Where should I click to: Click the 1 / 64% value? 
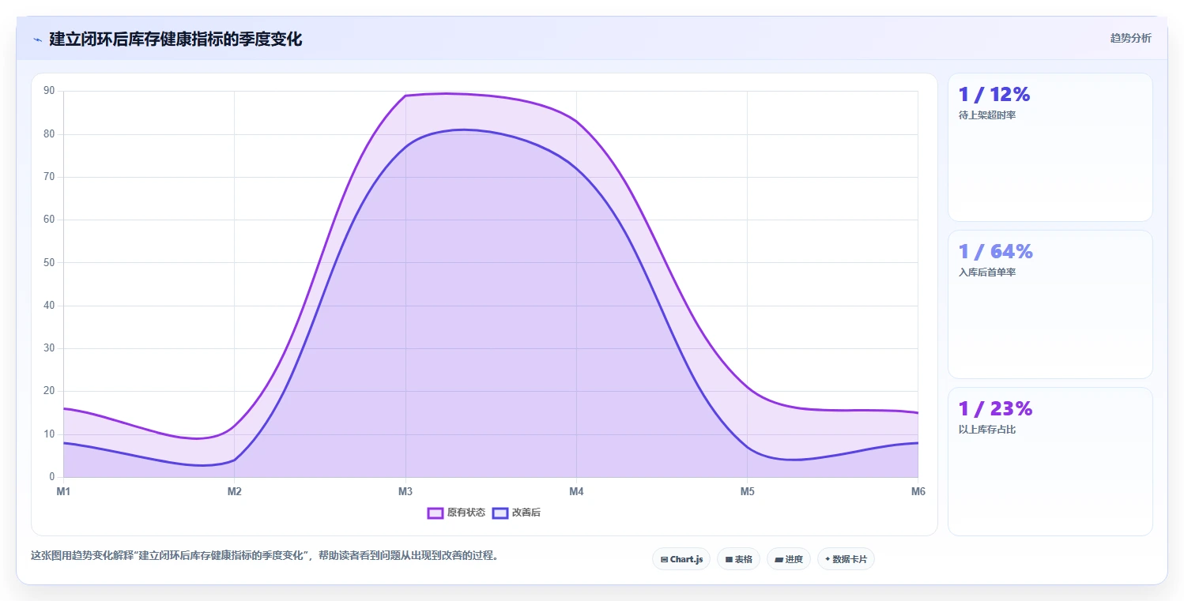(x=995, y=251)
